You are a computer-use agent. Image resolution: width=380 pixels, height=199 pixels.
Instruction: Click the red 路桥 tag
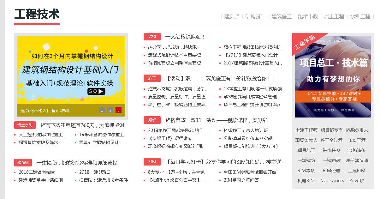click(x=152, y=120)
